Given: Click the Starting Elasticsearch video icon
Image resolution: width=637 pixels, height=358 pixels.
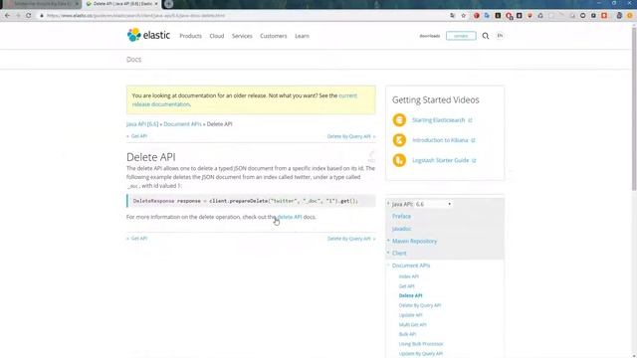Looking at the screenshot, I should (x=399, y=120).
